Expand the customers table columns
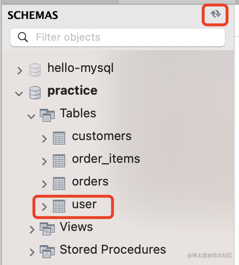This screenshot has width=239, height=265. [44, 139]
